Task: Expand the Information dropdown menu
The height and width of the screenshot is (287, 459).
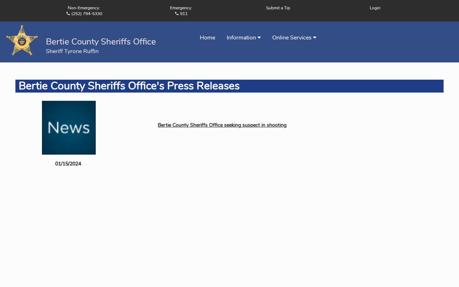Action: point(244,38)
